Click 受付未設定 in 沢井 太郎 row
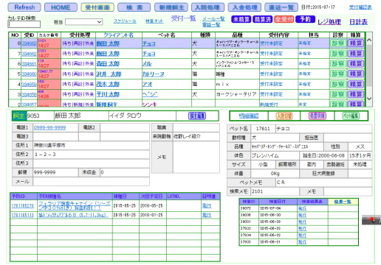381x265 pixels. (x=271, y=74)
